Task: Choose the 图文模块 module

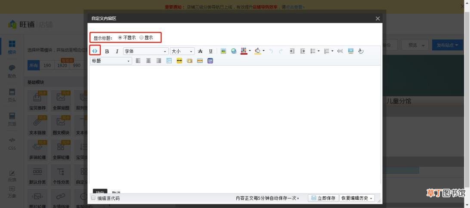Action: 61,126
